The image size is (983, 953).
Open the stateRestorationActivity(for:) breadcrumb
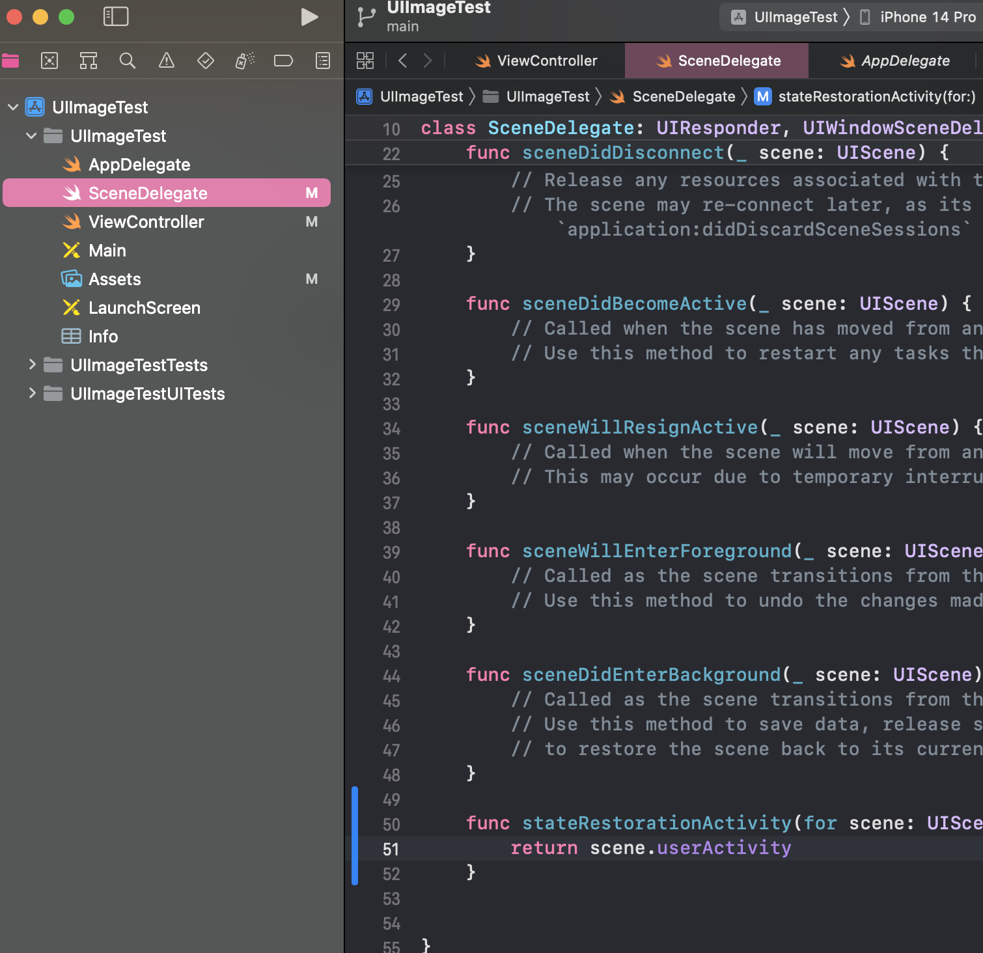point(866,96)
